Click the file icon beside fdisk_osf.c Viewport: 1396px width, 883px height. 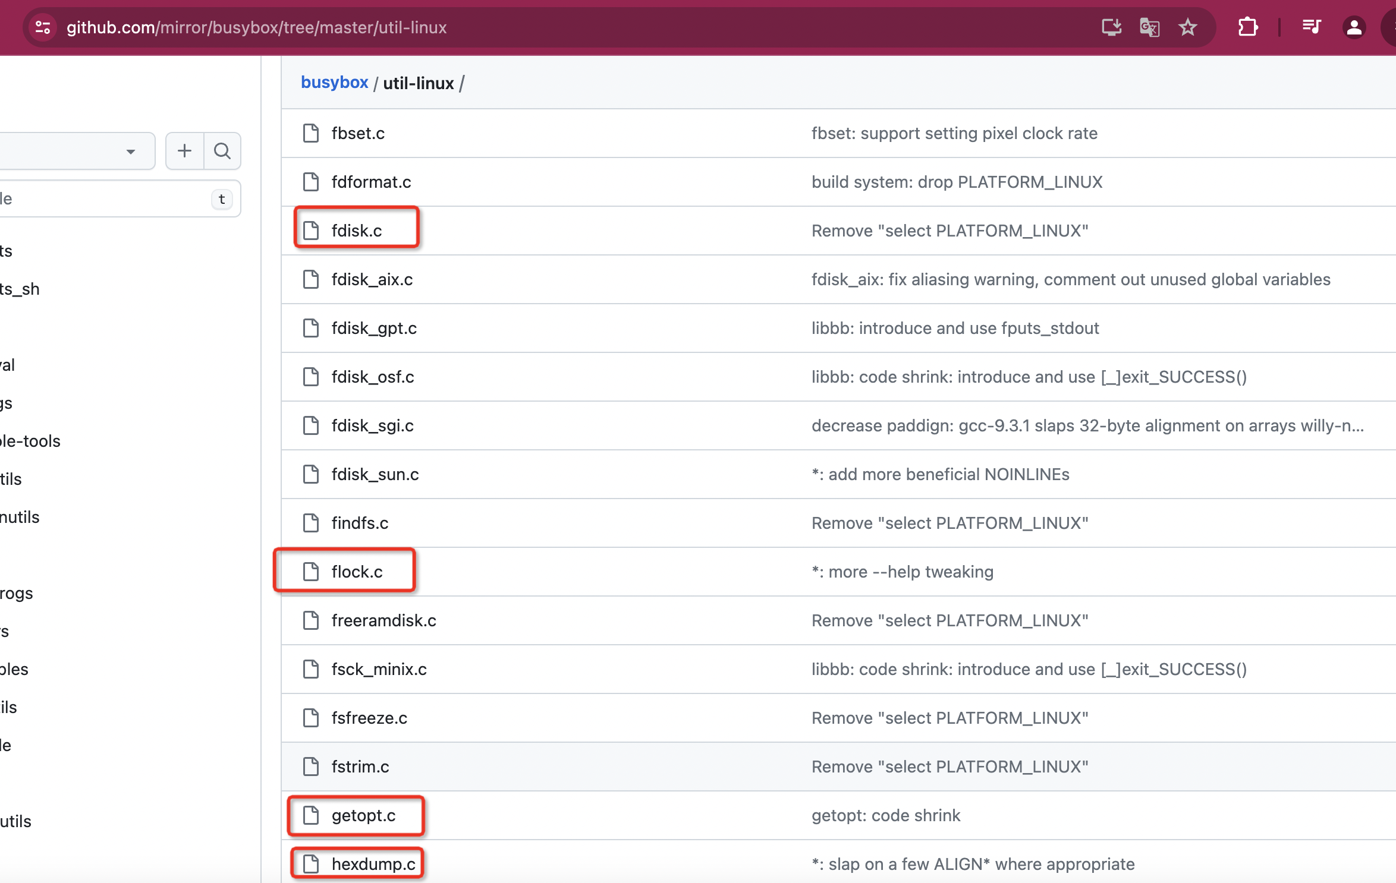coord(311,377)
